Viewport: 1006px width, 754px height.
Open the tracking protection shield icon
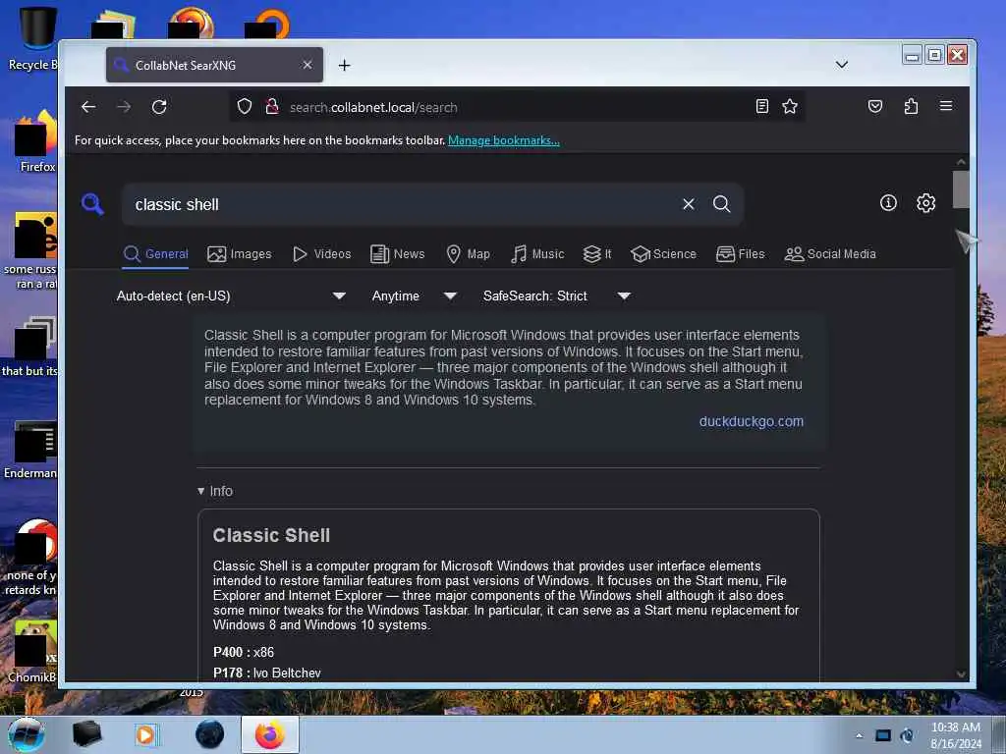pos(245,106)
